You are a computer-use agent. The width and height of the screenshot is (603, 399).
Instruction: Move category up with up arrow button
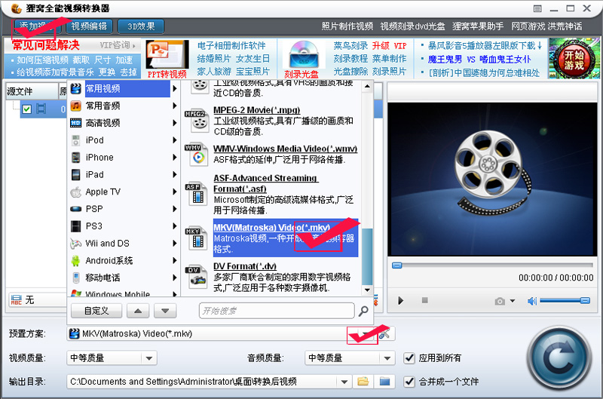click(x=138, y=311)
